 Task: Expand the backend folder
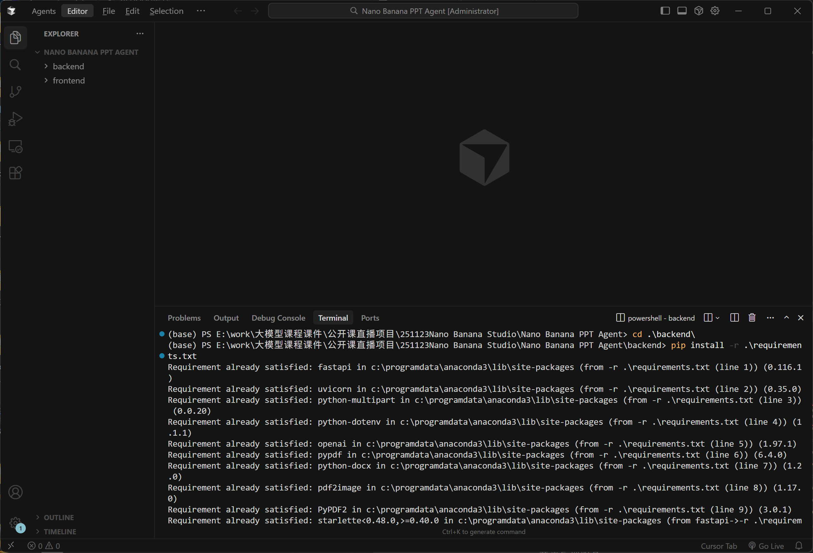(68, 66)
